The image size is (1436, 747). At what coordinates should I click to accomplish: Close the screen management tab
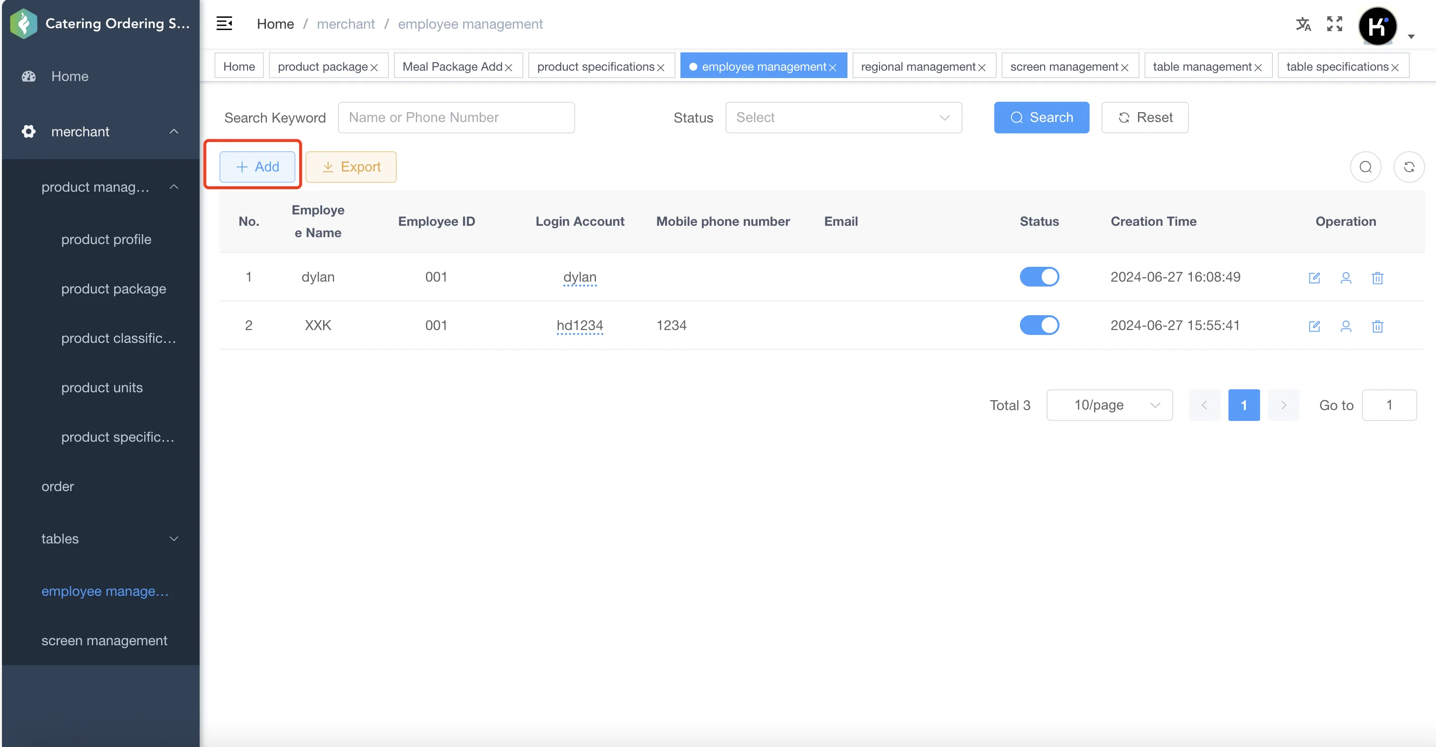click(1124, 68)
